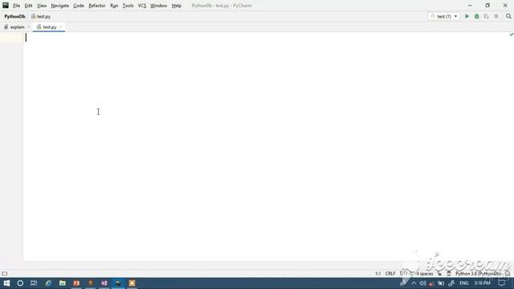Open the VCS menu
514x289 pixels.
tap(142, 6)
